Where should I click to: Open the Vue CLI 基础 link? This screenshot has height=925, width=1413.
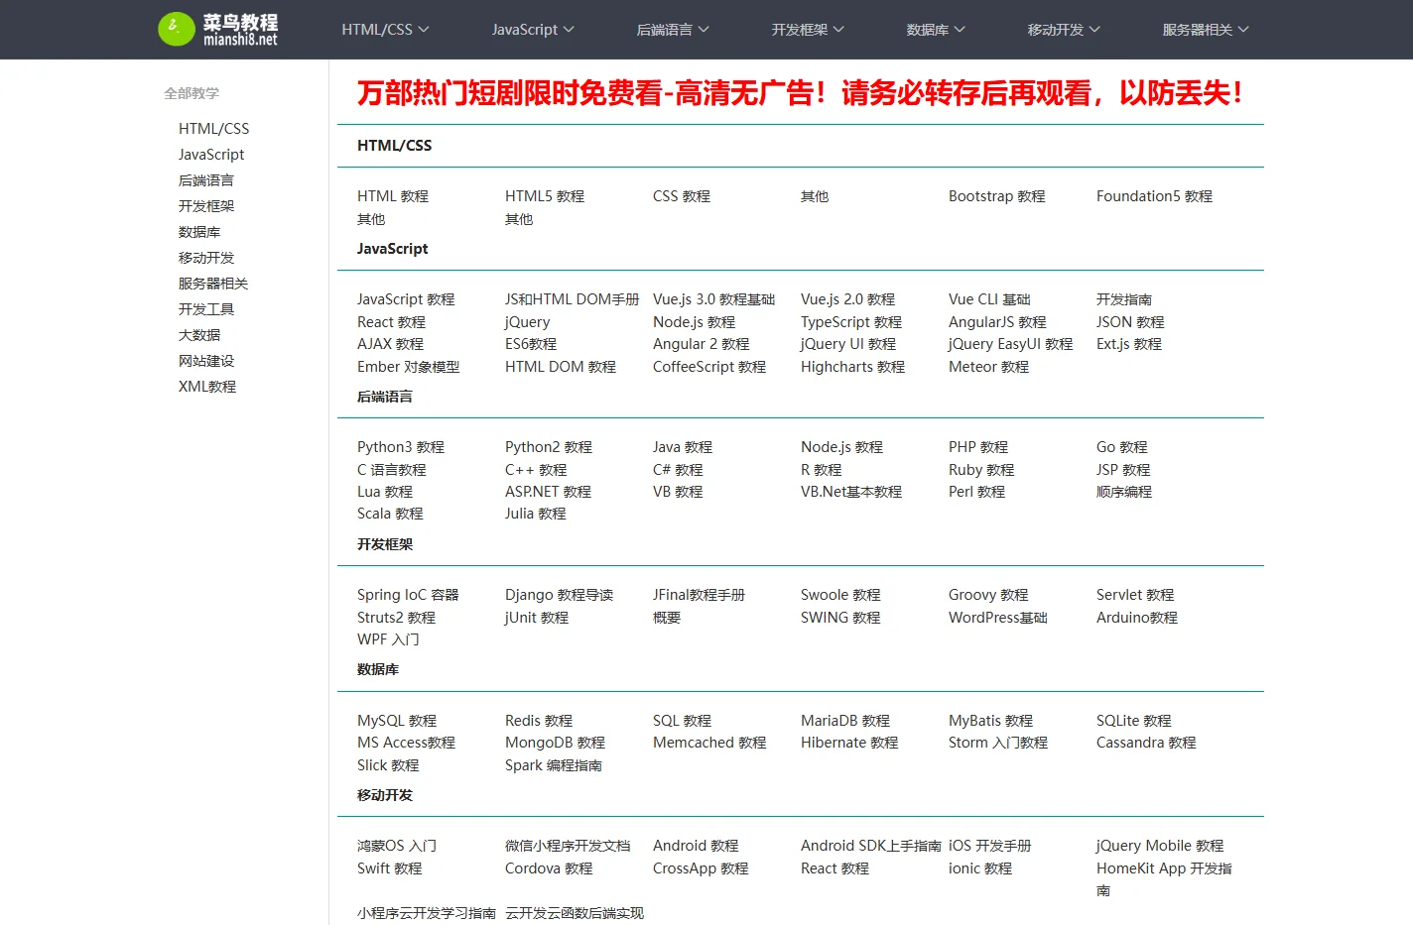[989, 299]
